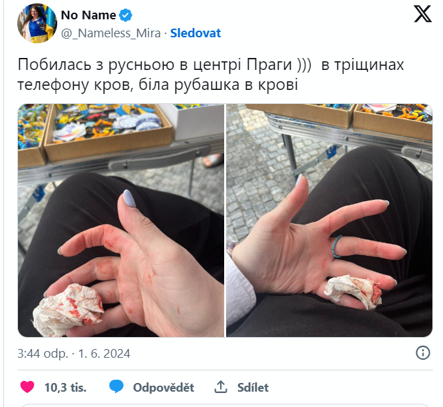The height and width of the screenshot is (407, 443).
Task: Click the tweet text about Prague
Action: click(211, 75)
